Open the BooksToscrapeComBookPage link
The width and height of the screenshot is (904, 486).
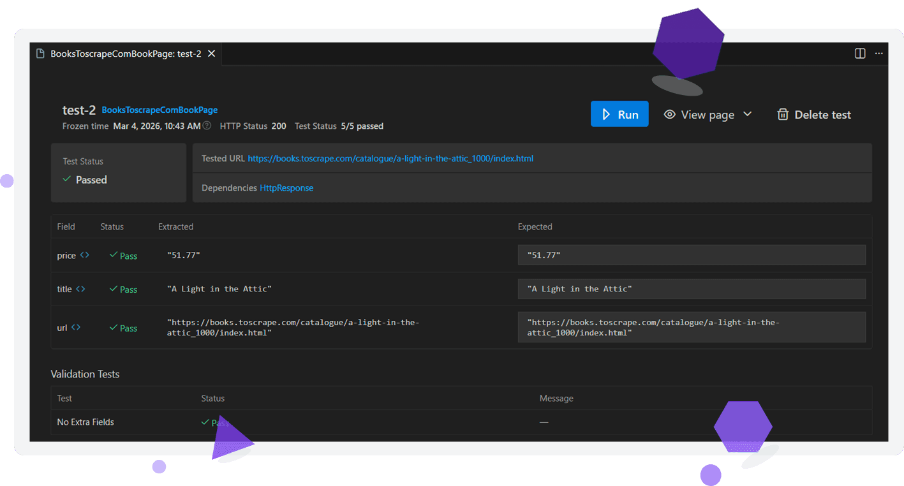point(159,110)
